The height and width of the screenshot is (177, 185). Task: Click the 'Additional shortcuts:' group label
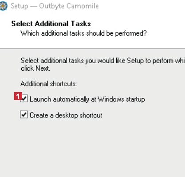tap(49, 84)
